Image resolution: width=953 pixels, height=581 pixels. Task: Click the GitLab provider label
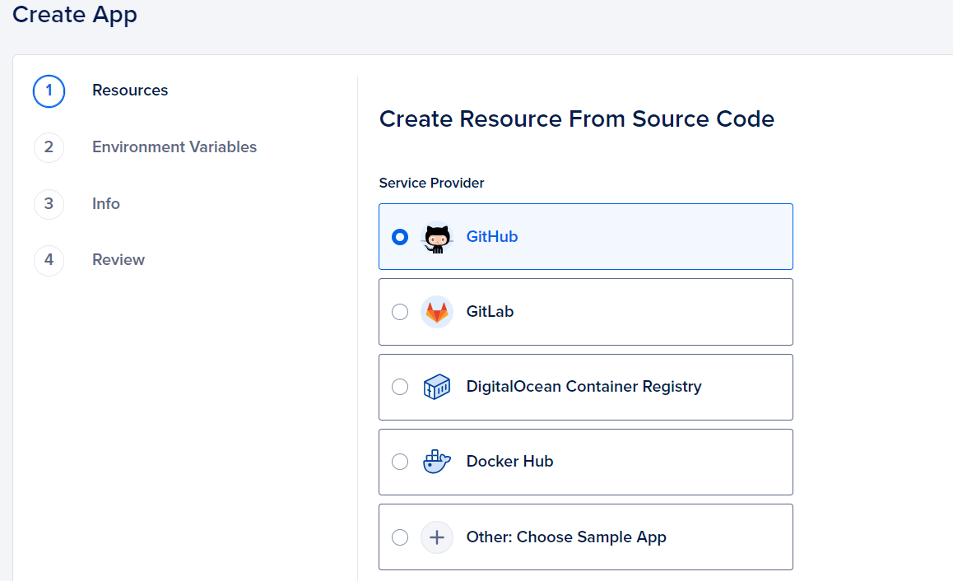click(490, 311)
